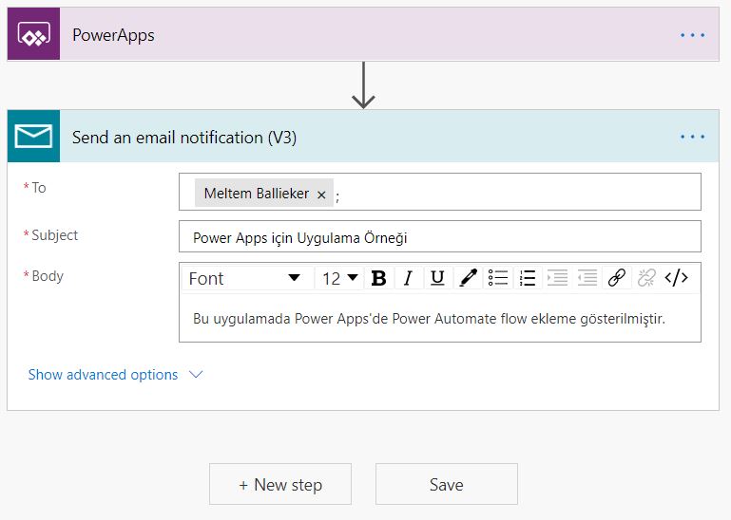Insert a numbered list
This screenshot has height=520, width=731.
pos(528,278)
